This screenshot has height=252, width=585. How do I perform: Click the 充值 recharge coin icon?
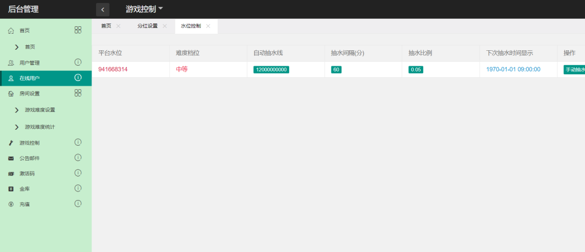coord(11,204)
